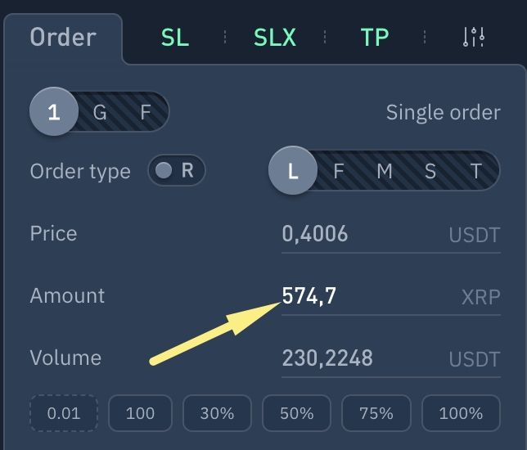Select L limit order type

click(293, 171)
